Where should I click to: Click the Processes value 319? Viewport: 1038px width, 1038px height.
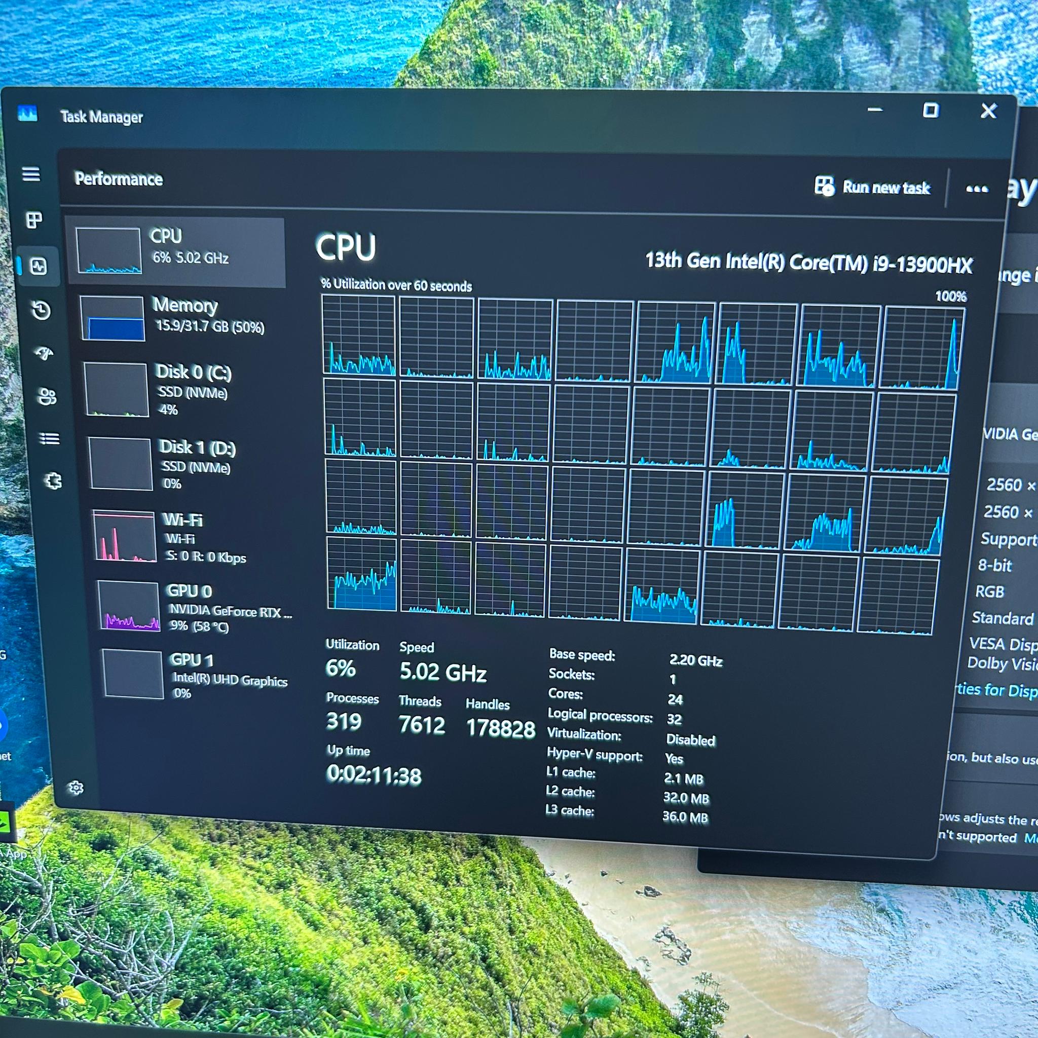point(344,722)
